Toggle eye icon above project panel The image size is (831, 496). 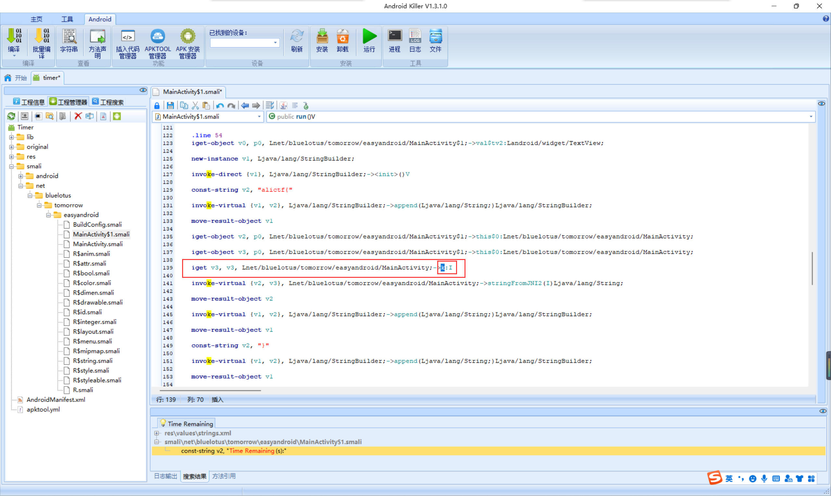click(143, 90)
